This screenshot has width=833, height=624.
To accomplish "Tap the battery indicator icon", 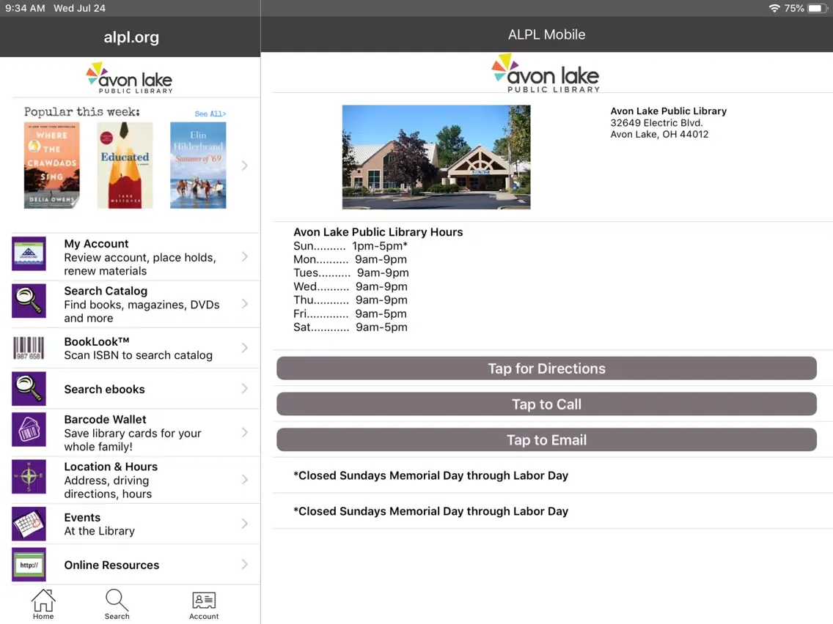I will (817, 8).
